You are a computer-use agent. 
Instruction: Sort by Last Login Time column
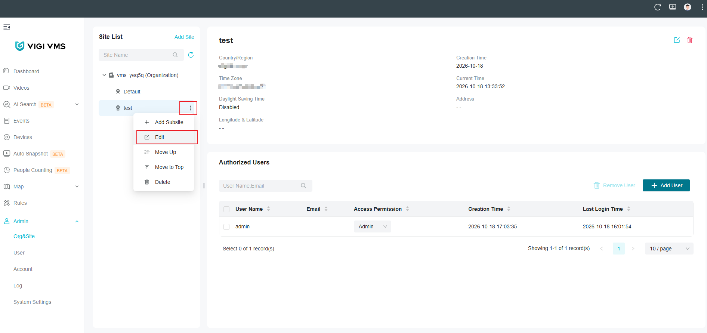[x=629, y=209]
